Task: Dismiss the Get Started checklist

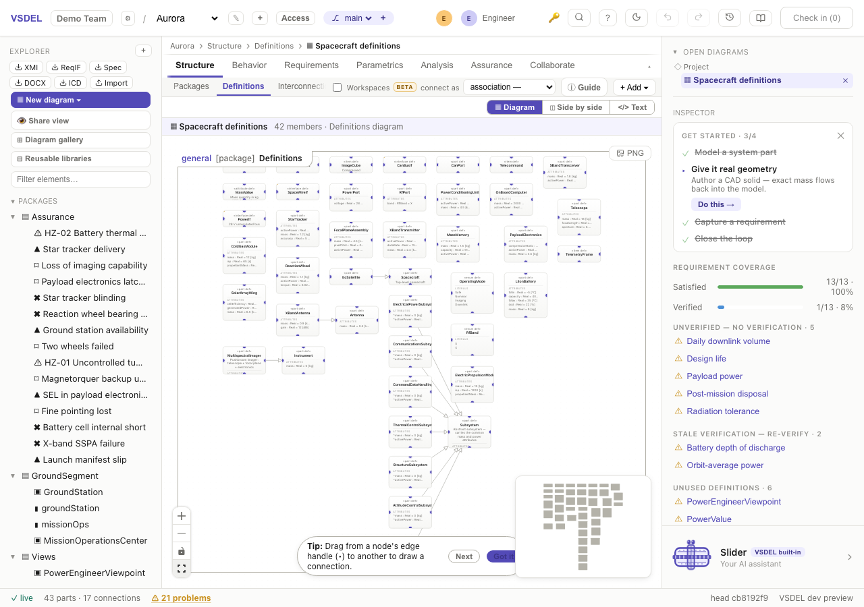Action: (x=840, y=136)
